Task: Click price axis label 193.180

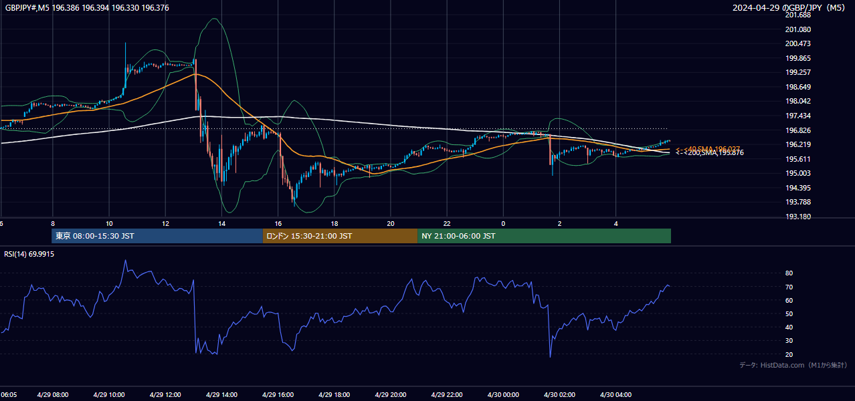Action: coord(798,217)
